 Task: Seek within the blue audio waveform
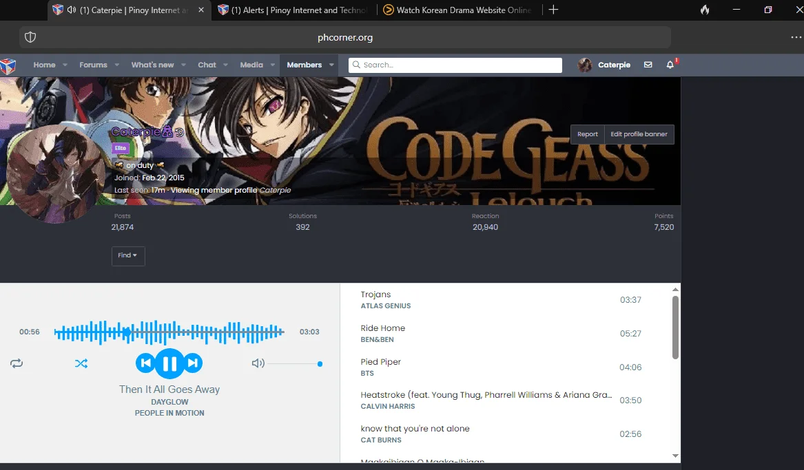(x=169, y=332)
